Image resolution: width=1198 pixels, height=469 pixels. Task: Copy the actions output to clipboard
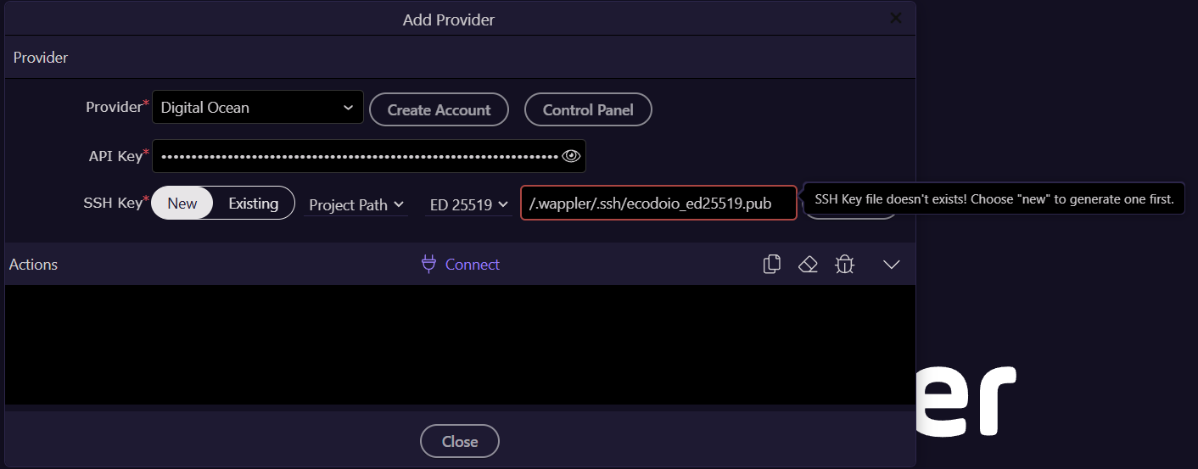tap(772, 265)
